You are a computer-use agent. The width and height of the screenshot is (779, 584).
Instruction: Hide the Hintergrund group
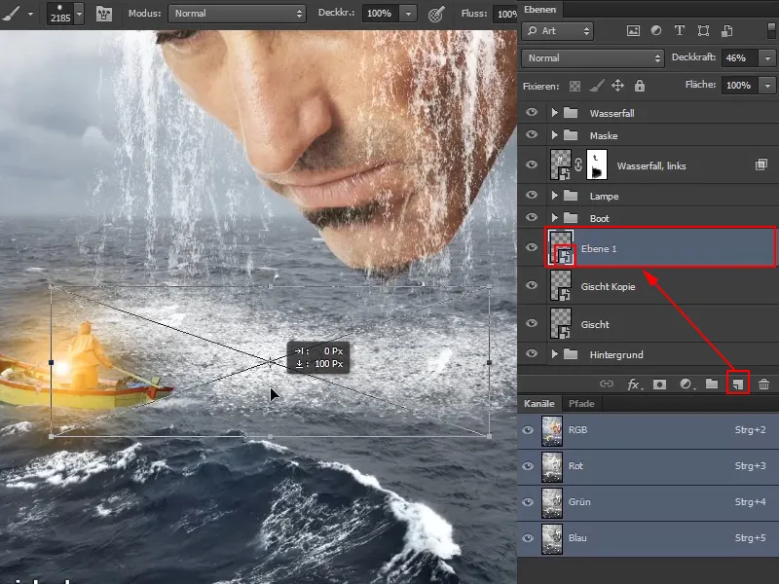click(532, 353)
